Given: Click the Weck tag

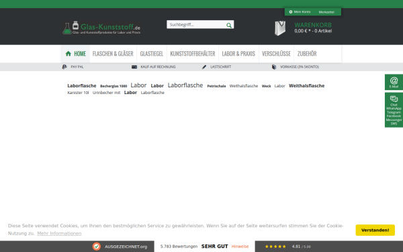Looking at the screenshot, I should click(266, 86).
